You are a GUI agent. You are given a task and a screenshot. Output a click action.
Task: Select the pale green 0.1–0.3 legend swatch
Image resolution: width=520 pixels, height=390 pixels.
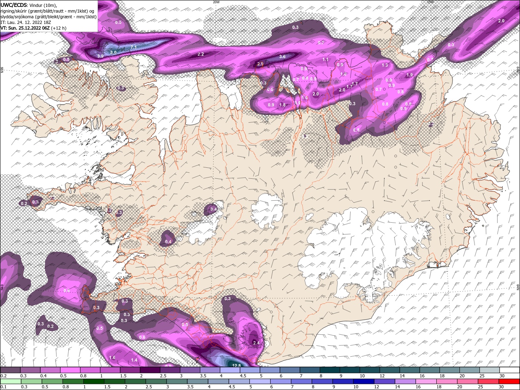[x=11, y=381]
